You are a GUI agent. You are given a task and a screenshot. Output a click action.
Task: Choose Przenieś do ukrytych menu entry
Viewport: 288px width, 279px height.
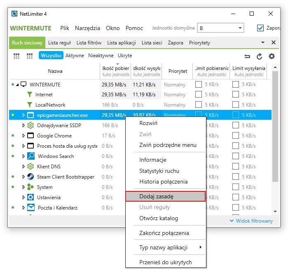coord(166,262)
